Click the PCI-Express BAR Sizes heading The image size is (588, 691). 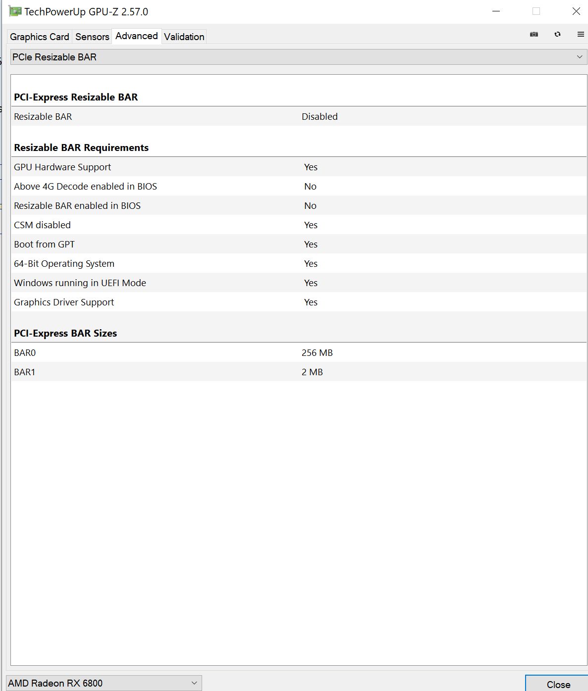point(65,333)
